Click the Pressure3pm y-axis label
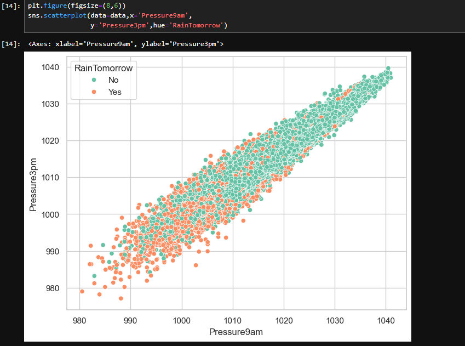465x346 pixels. [33, 185]
